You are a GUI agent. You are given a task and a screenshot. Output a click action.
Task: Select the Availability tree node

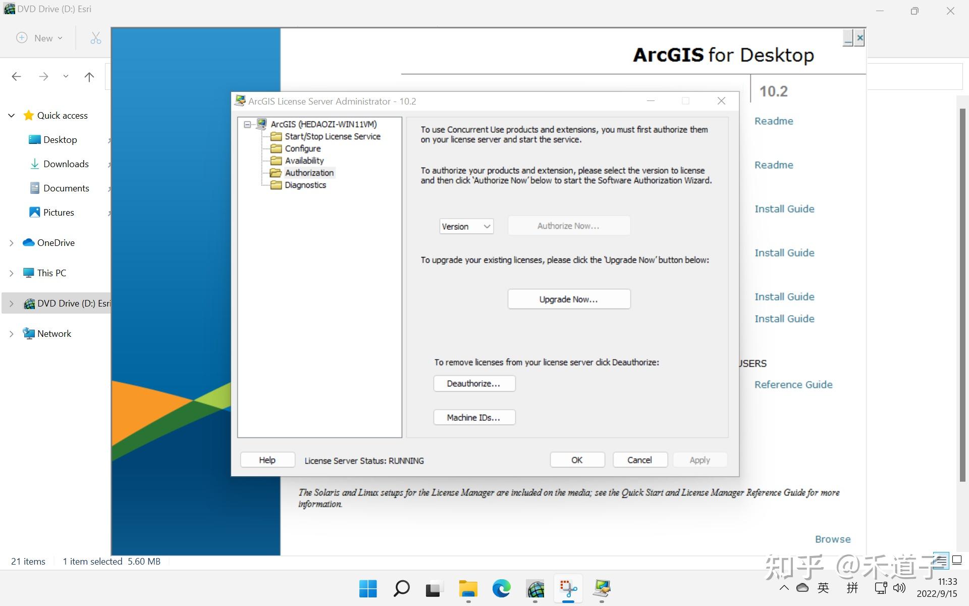(x=297, y=161)
